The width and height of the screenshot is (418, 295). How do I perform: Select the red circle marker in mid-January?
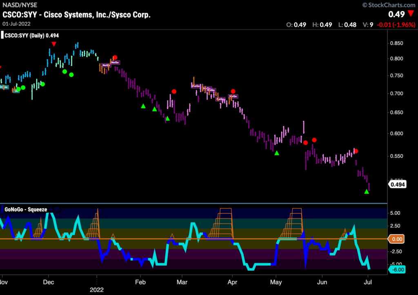115,58
